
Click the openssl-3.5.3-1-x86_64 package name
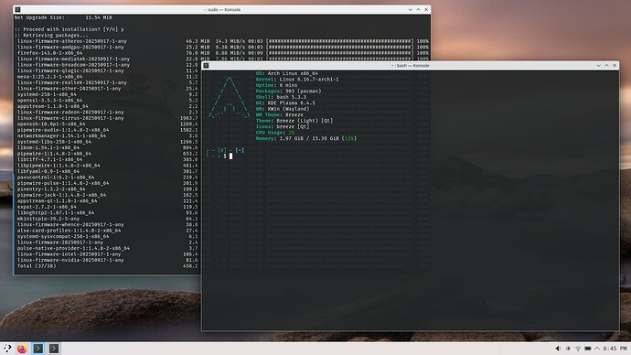49,101
